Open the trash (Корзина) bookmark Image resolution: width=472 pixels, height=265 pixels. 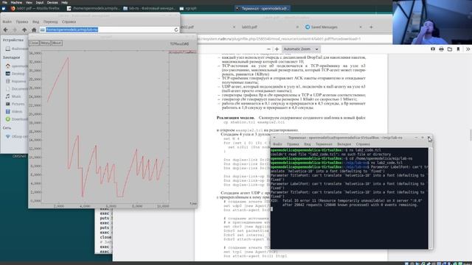[x=15, y=81]
